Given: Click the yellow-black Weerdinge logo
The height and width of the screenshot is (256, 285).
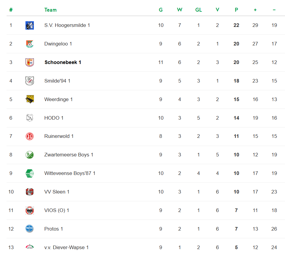Looking at the screenshot, I should coord(30,99).
